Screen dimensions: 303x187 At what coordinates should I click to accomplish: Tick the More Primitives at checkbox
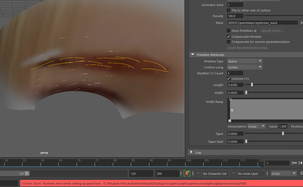(x=229, y=31)
